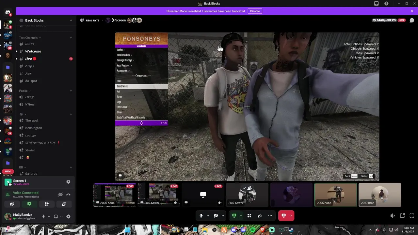The height and width of the screenshot is (235, 418).
Task: Deafen using headphones icon beside username
Action: [56, 216]
